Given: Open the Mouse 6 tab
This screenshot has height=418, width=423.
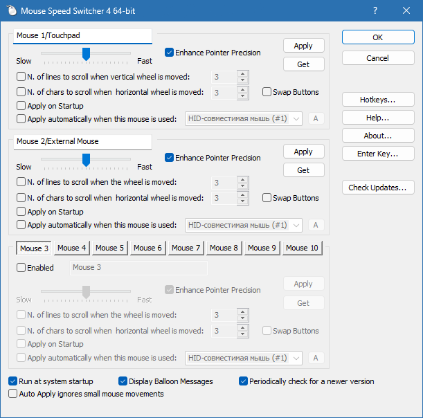Looking at the screenshot, I should click(x=148, y=248).
